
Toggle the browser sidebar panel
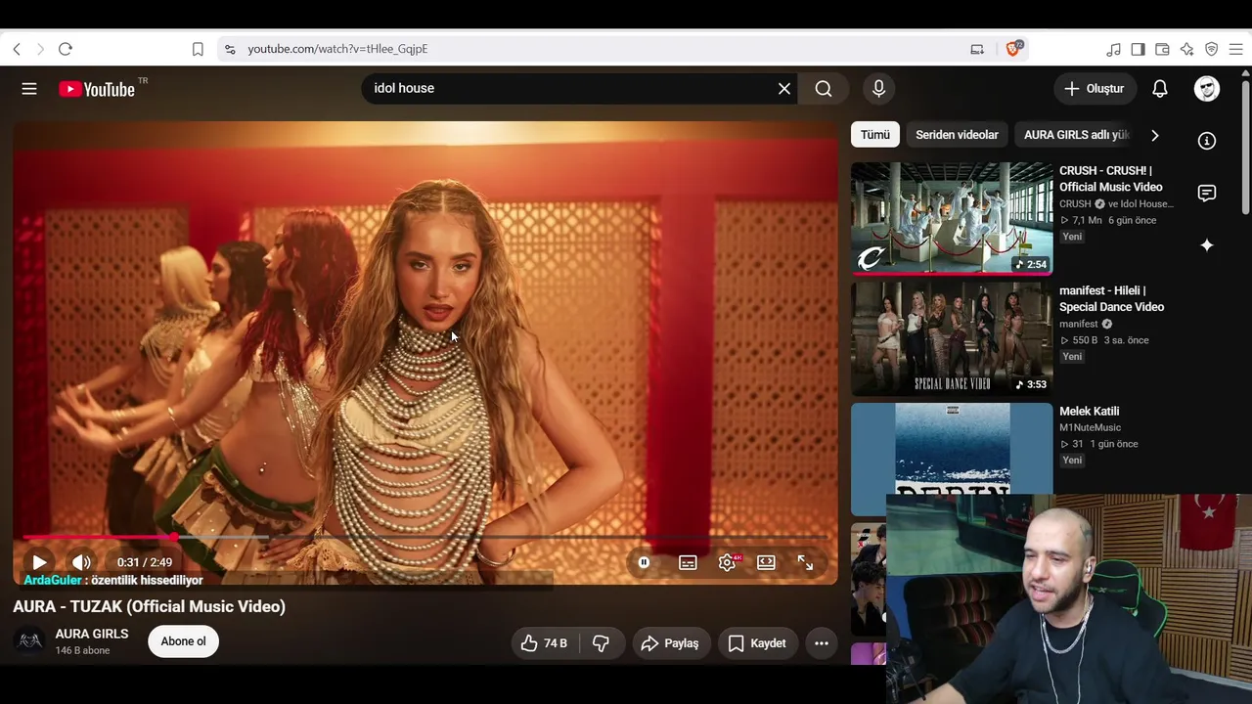click(x=1138, y=49)
